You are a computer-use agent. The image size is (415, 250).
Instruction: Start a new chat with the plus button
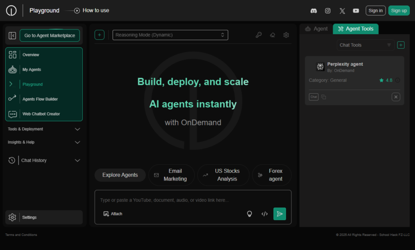(99, 35)
